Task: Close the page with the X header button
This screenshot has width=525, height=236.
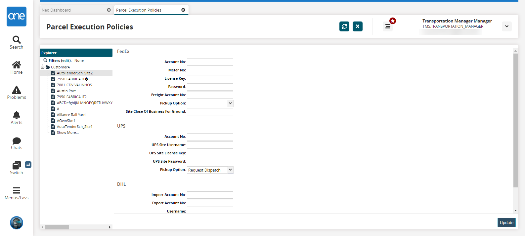Action: [x=358, y=26]
